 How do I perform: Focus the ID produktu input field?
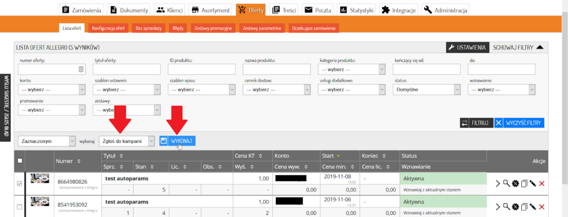(x=202, y=69)
